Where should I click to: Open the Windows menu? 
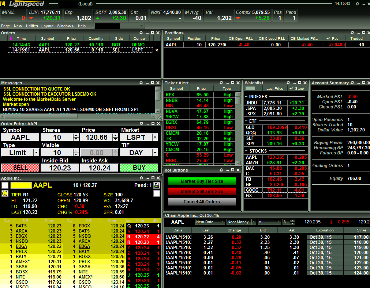click(x=65, y=26)
